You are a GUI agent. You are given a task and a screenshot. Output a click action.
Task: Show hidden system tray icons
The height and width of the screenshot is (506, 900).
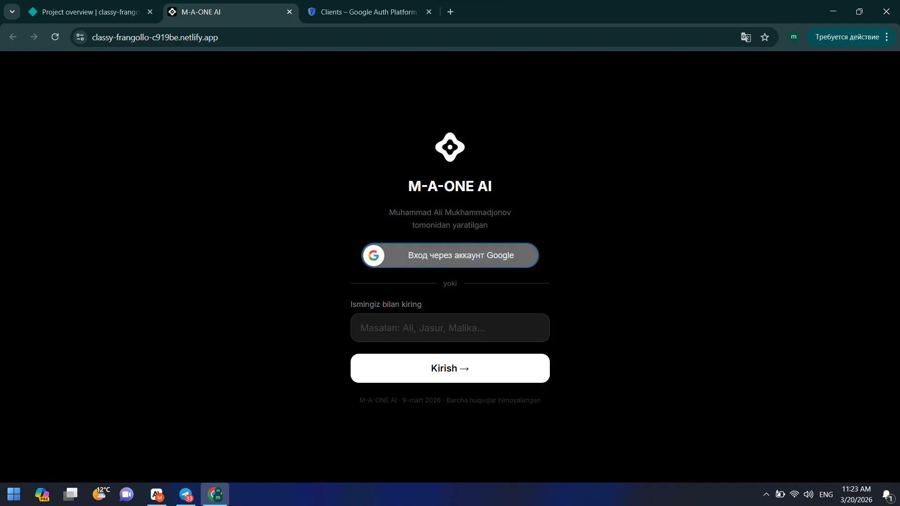[x=766, y=494]
